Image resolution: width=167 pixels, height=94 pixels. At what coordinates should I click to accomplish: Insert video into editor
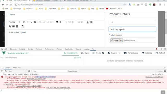point(17,26)
